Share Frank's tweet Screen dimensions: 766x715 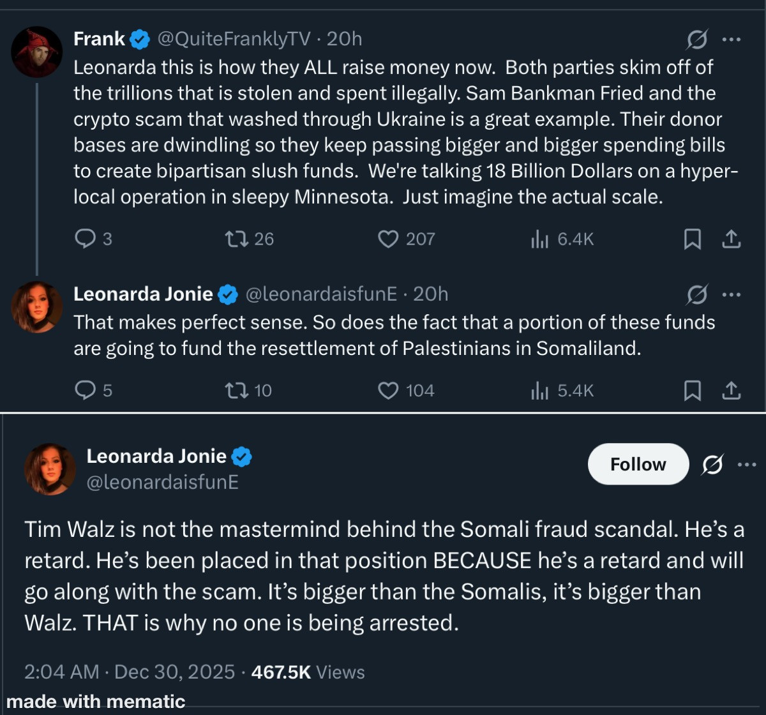click(x=731, y=239)
